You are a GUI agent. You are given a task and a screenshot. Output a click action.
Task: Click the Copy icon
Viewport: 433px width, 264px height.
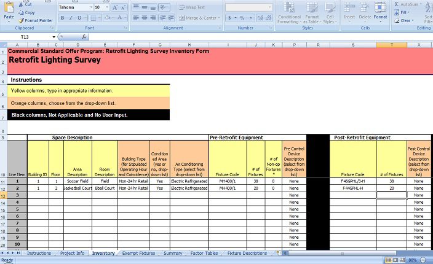(x=22, y=12)
